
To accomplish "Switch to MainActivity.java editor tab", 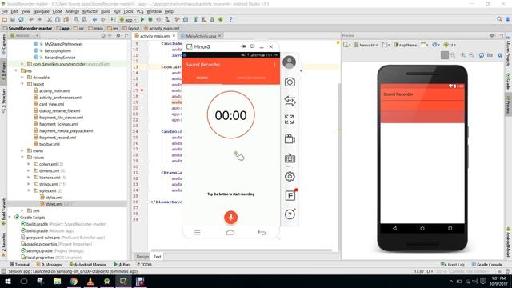I will coord(201,36).
